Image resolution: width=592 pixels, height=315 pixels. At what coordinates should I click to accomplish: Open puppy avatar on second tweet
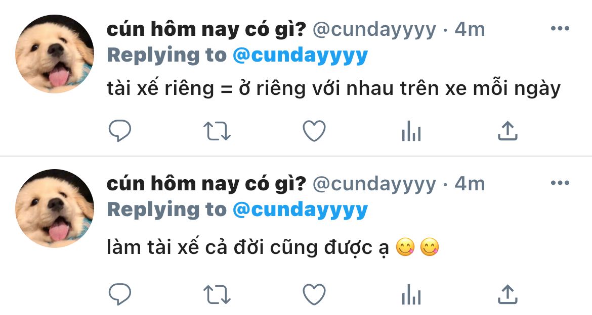(55, 208)
